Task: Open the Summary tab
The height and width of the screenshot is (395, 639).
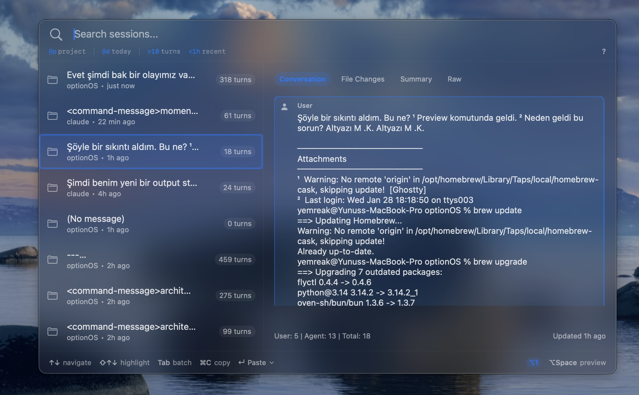Action: pos(416,79)
